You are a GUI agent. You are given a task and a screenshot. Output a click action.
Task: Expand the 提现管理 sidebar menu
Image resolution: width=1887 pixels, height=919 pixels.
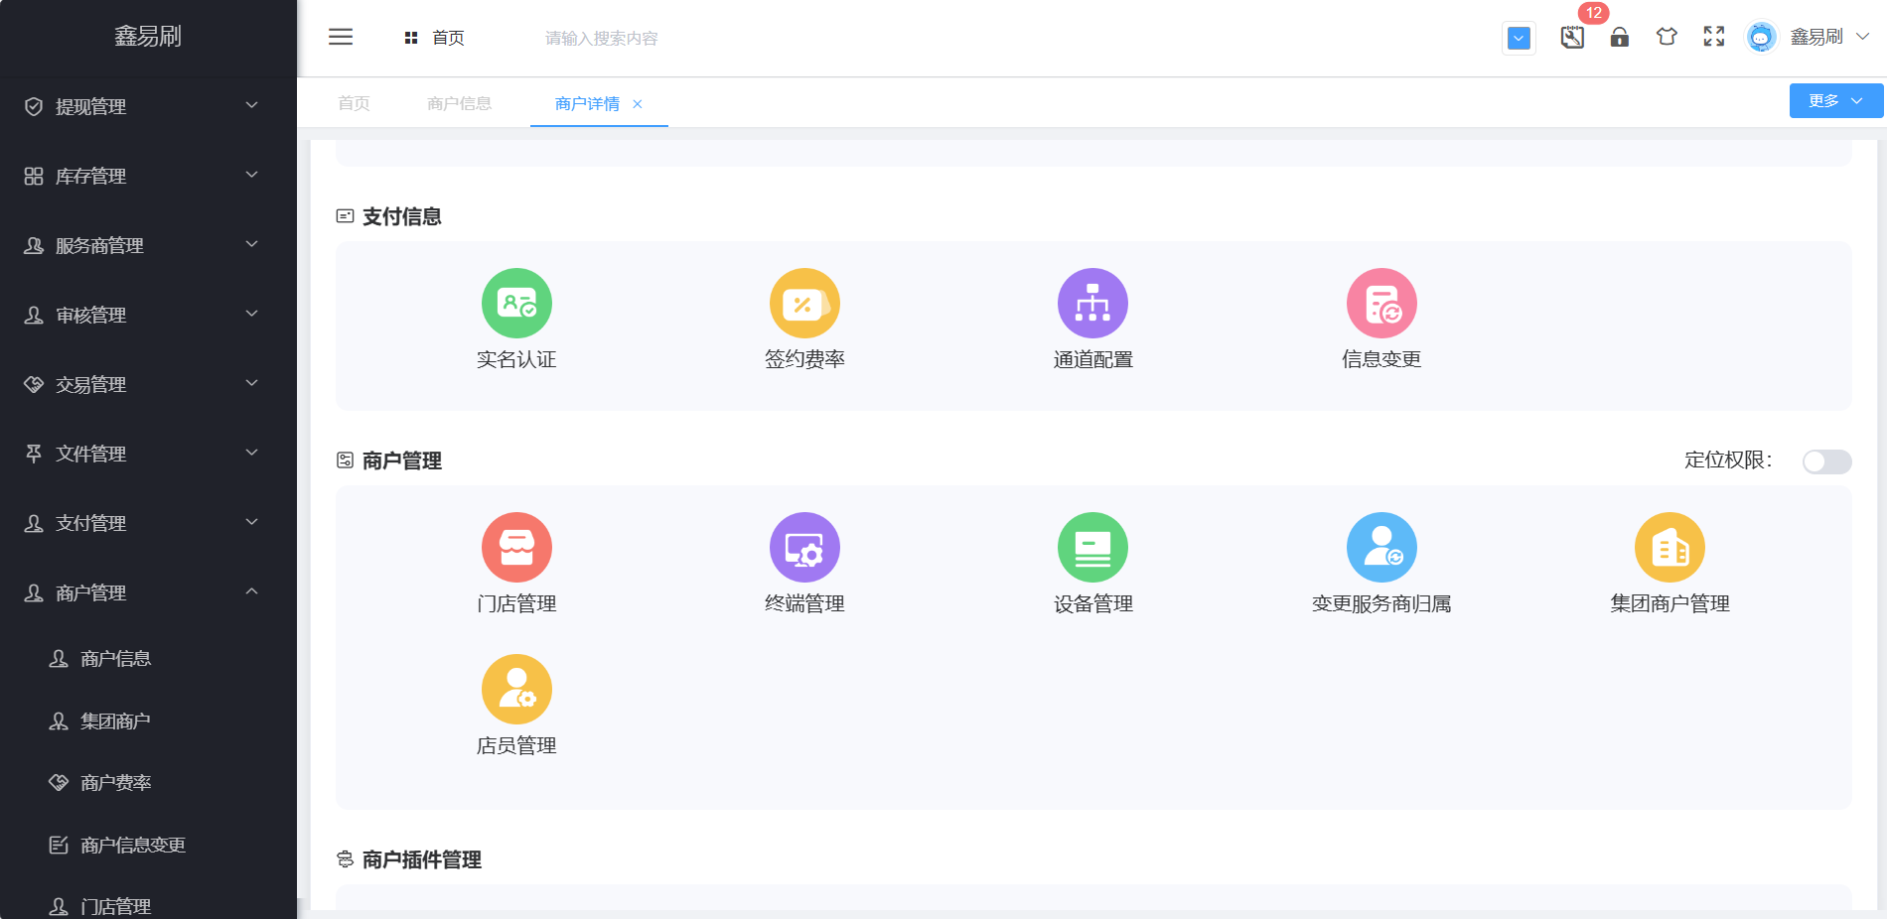pos(148,106)
